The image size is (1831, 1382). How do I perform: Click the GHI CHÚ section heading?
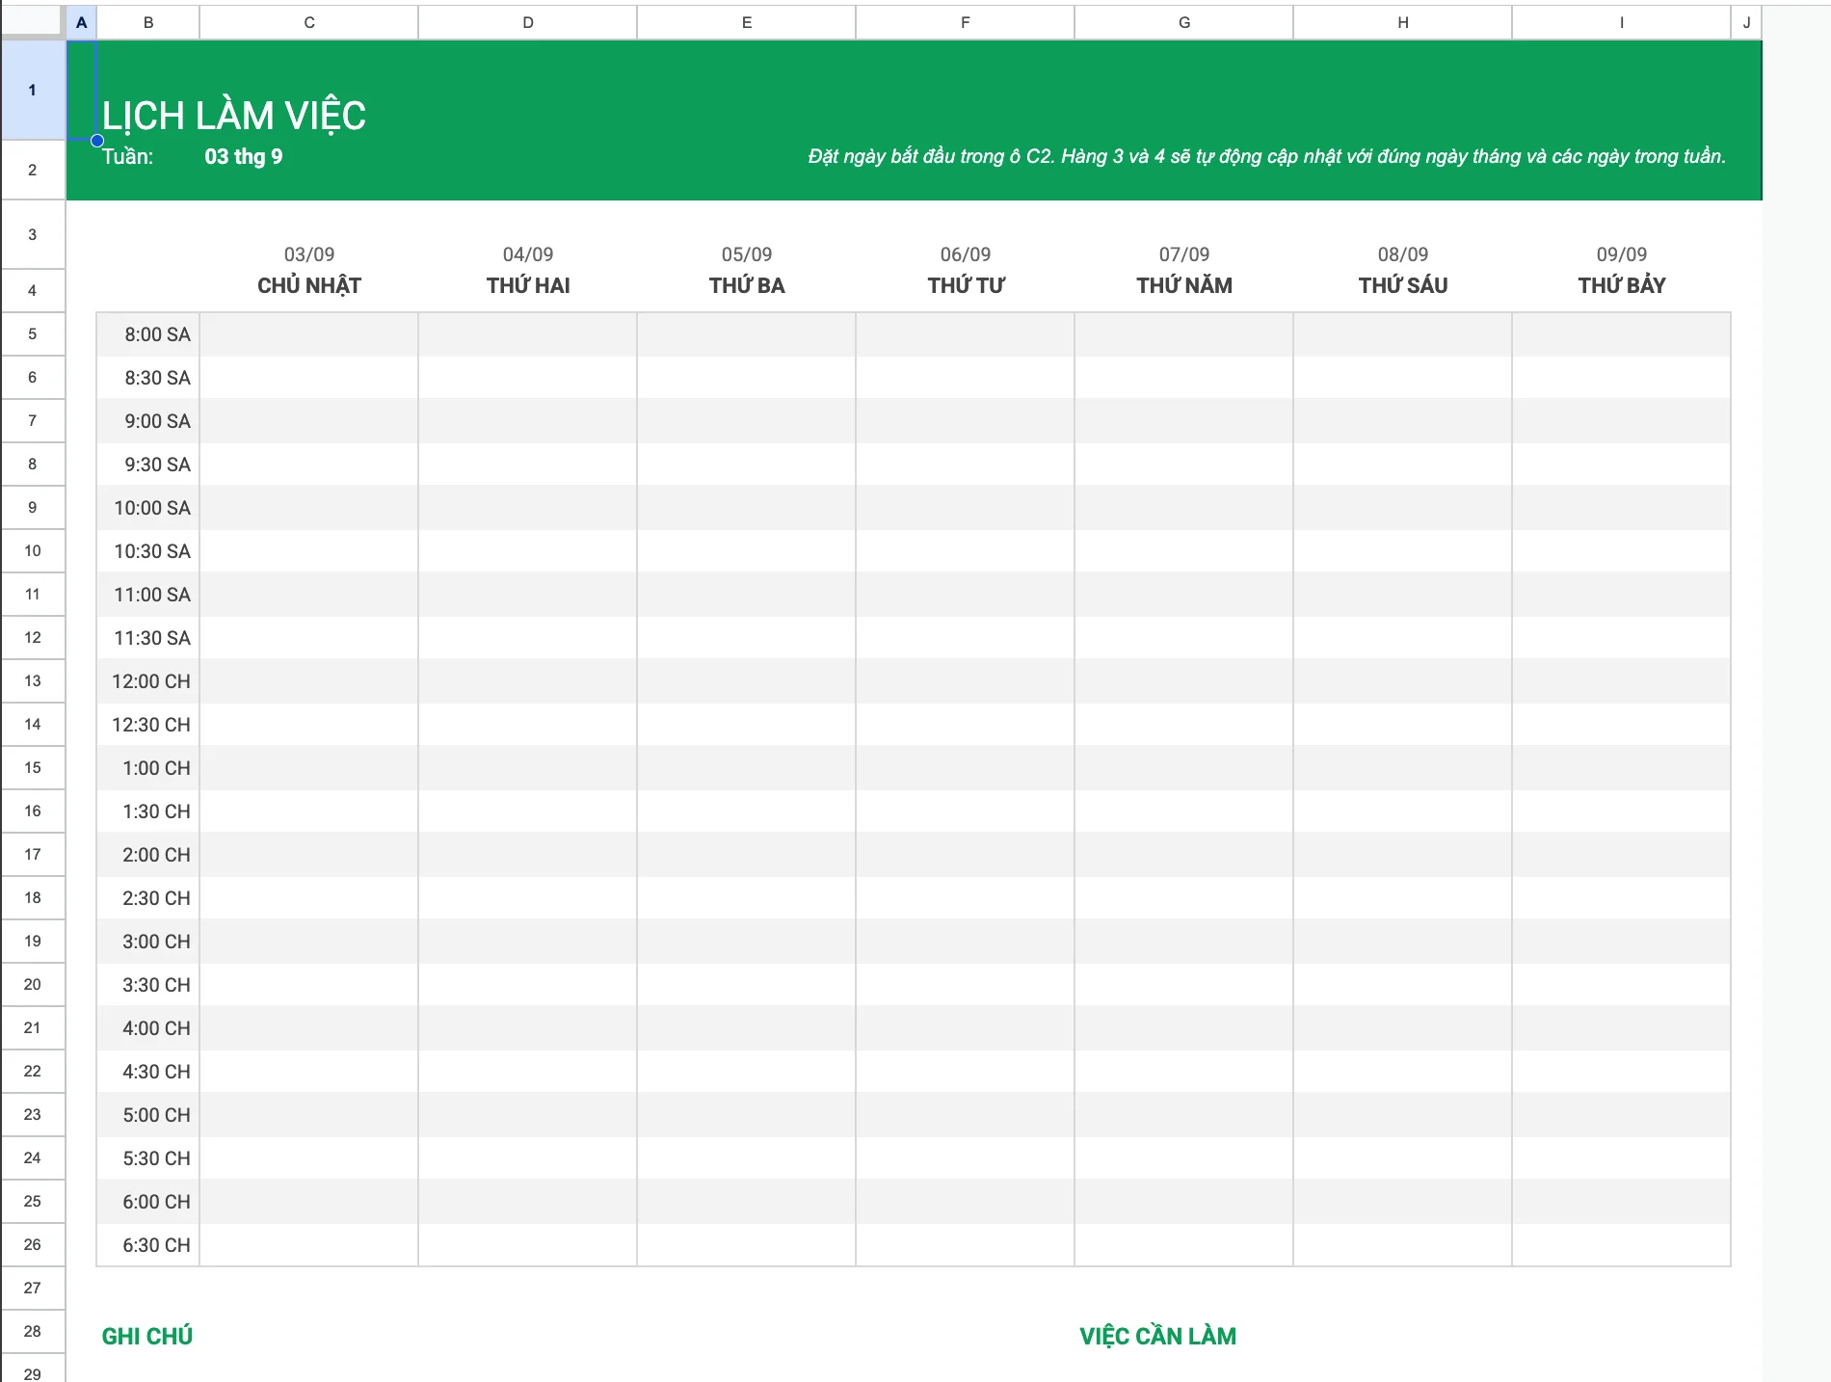pyautogui.click(x=147, y=1336)
